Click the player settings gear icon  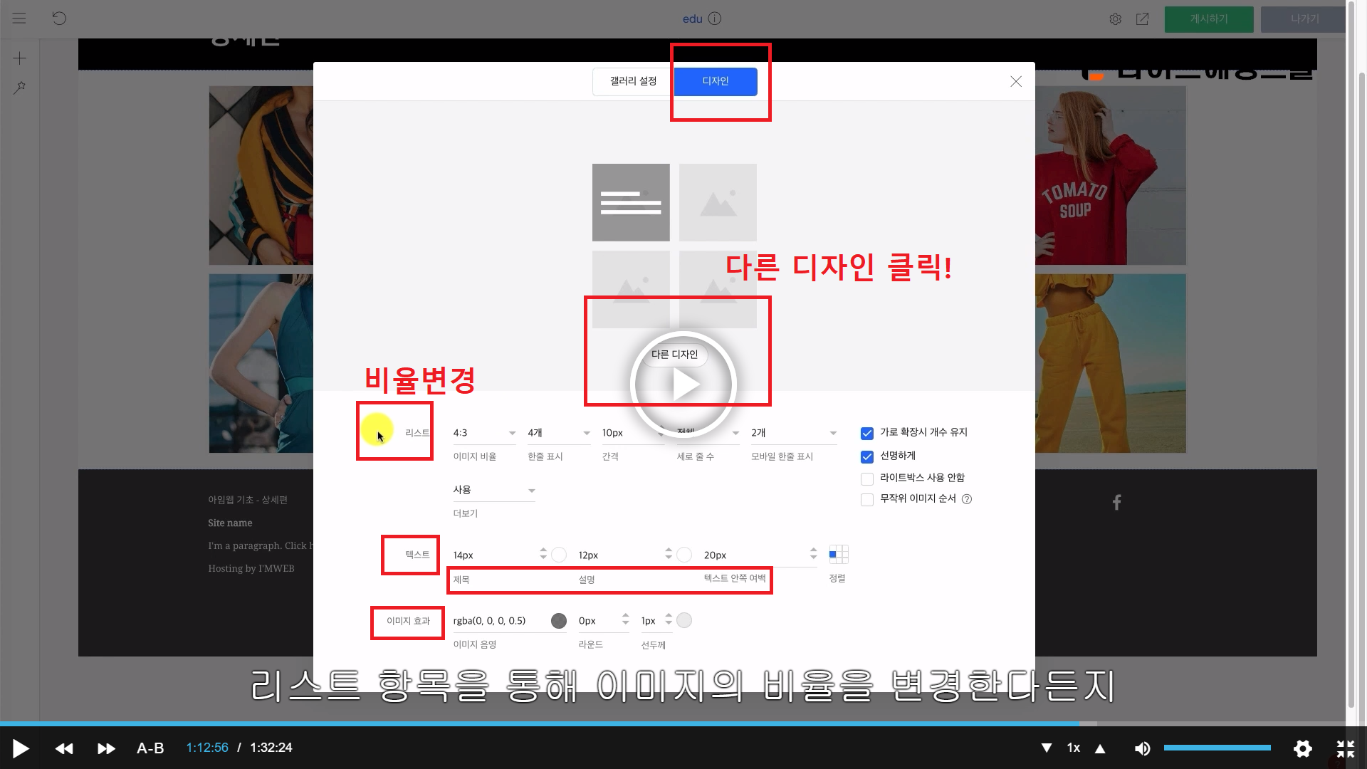(1302, 748)
